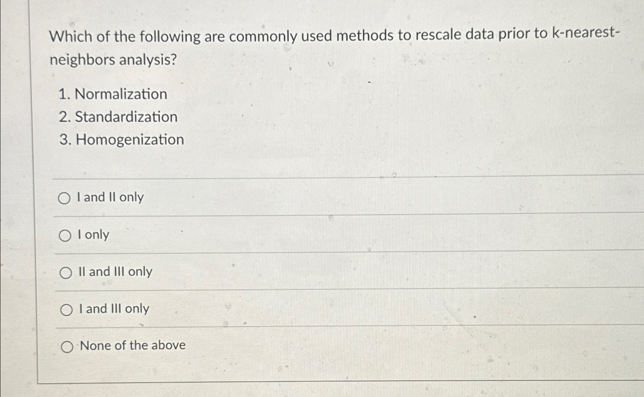Click the 'None of the above' answer text
The height and width of the screenshot is (397, 644).
[x=132, y=346]
